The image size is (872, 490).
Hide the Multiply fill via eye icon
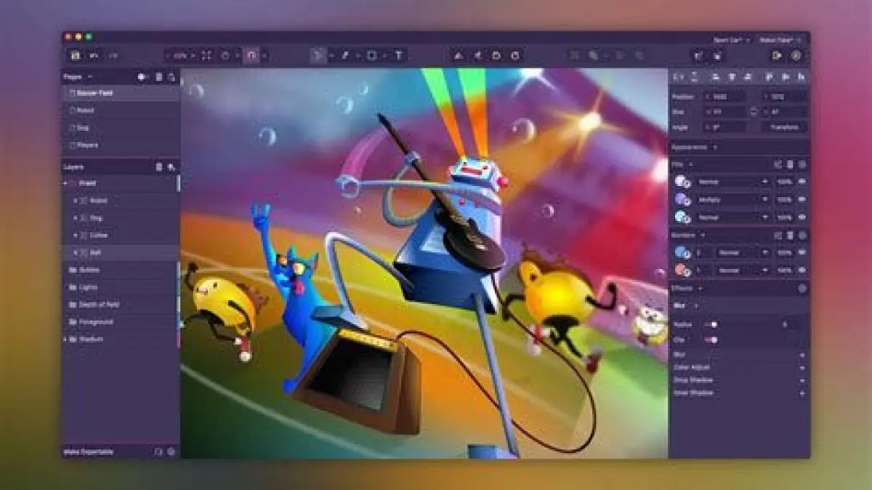pyautogui.click(x=802, y=199)
